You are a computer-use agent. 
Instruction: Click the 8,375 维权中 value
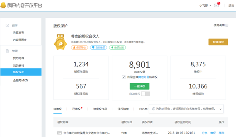pos(198,64)
